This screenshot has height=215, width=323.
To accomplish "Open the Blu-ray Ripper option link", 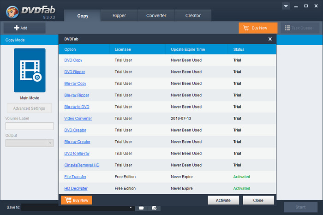I will [x=77, y=95].
